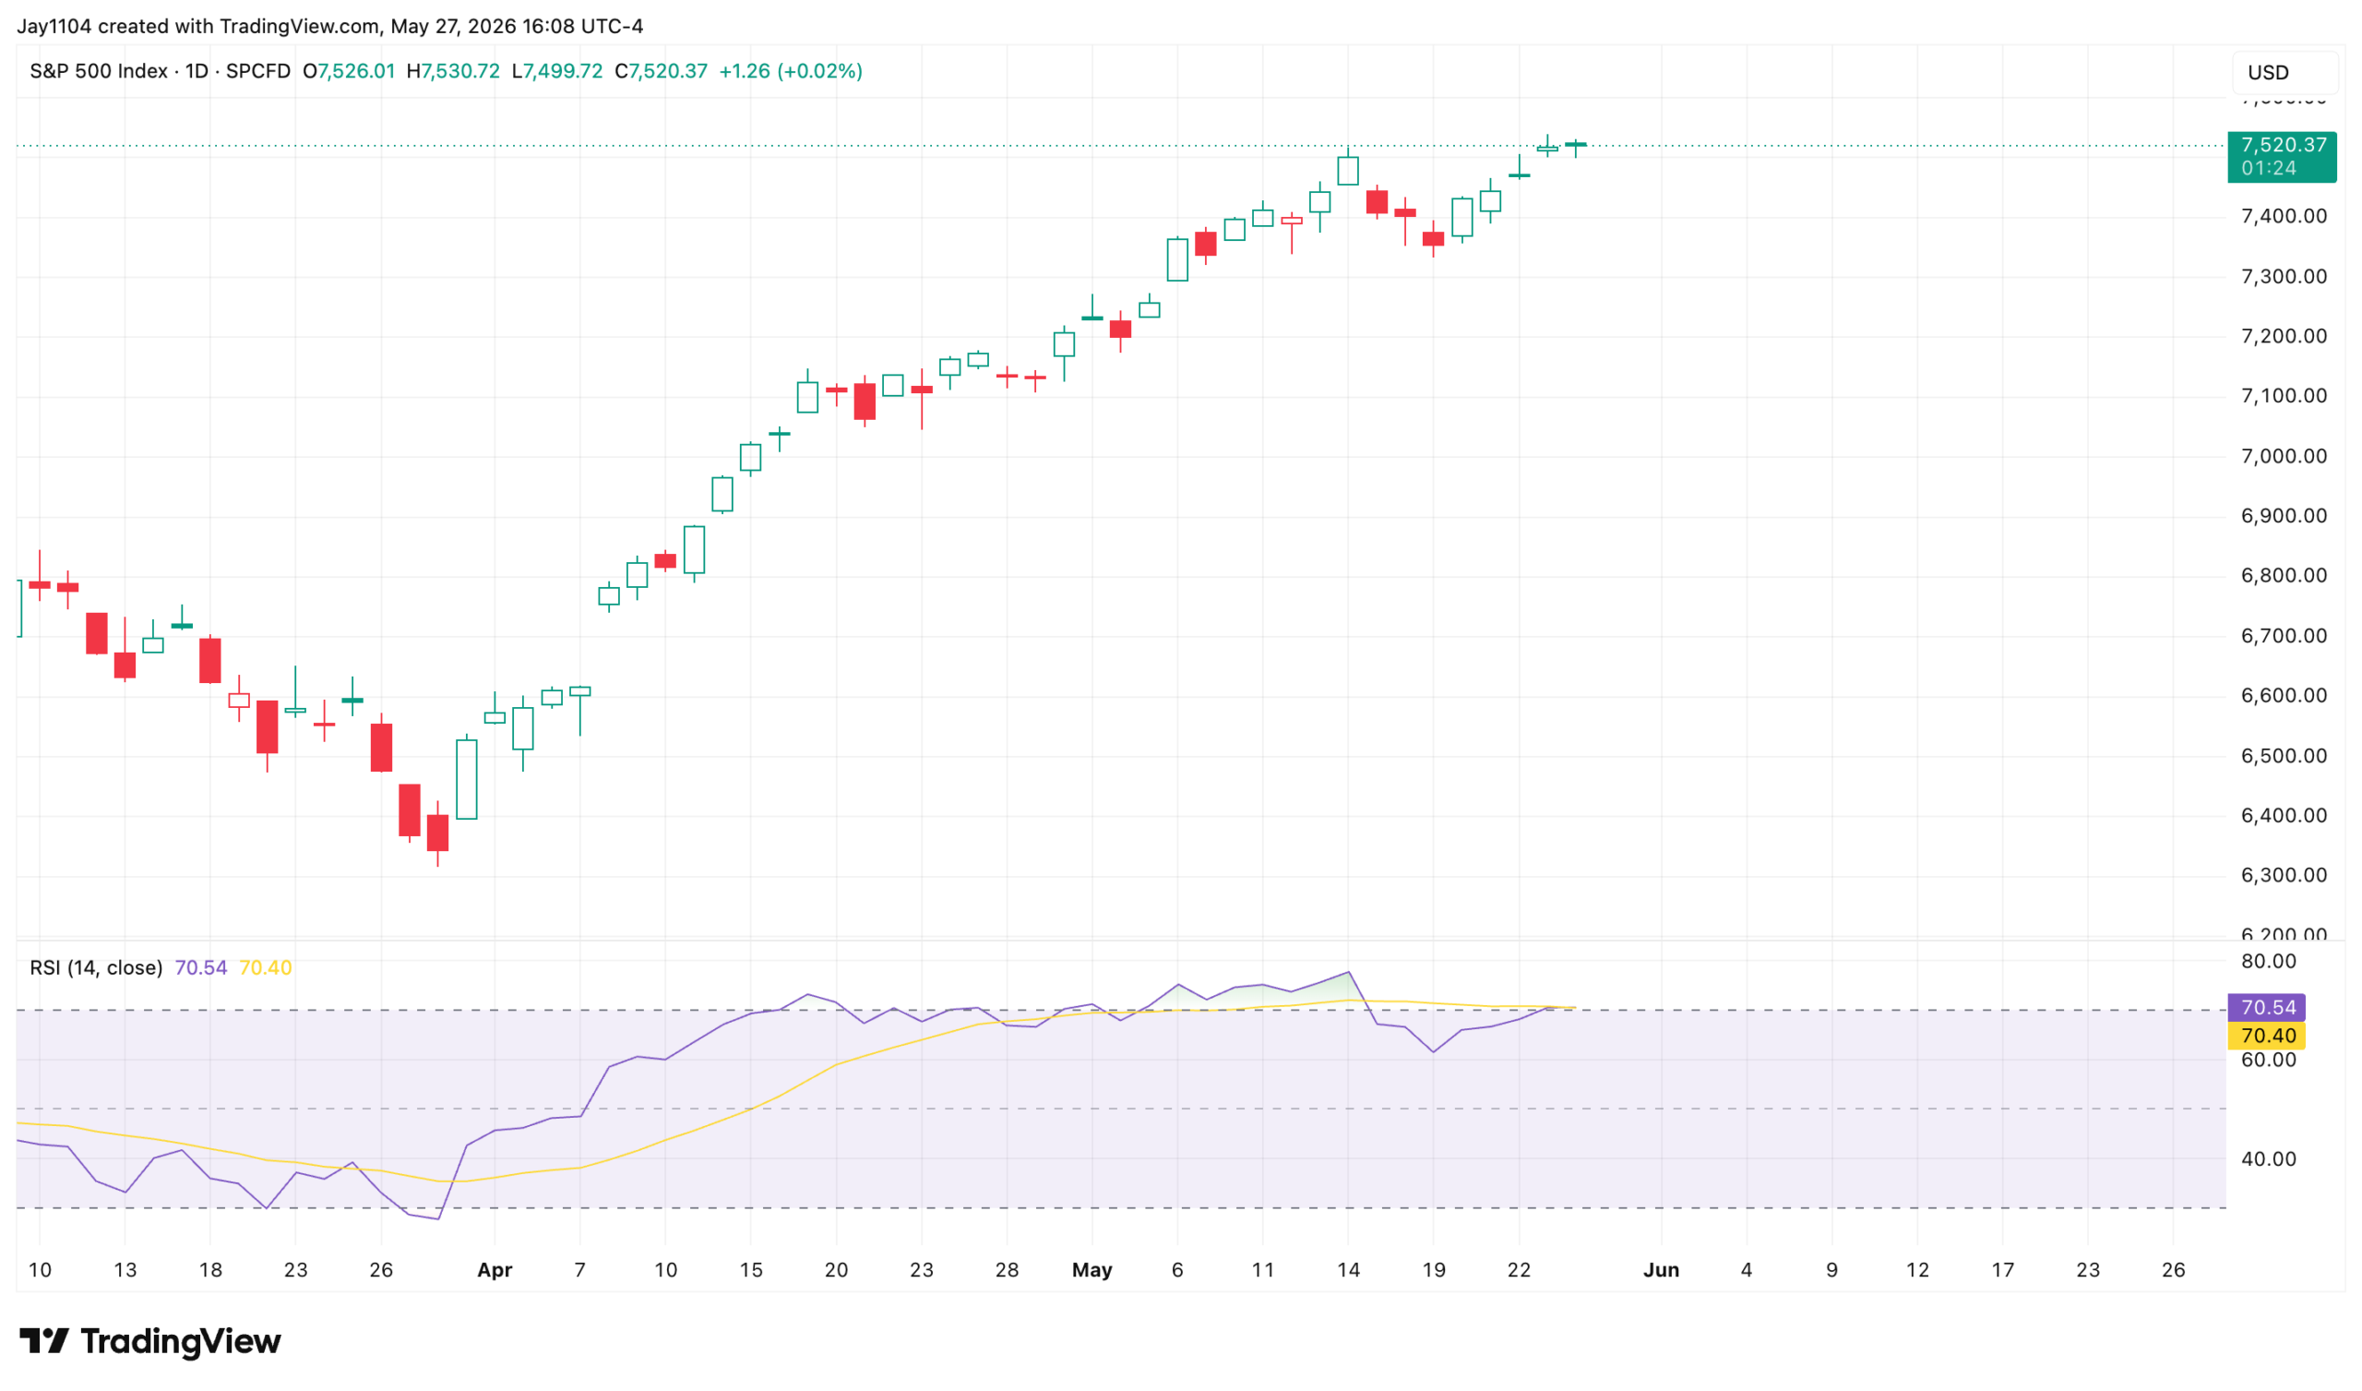Click the Apr label on the date axis
Viewport: 2362px width, 1391px height.
tap(495, 1271)
